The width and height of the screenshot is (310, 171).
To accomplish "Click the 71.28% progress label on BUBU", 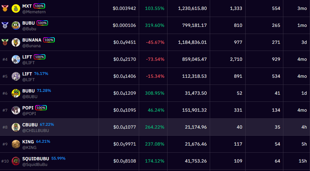I will [x=44, y=90].
